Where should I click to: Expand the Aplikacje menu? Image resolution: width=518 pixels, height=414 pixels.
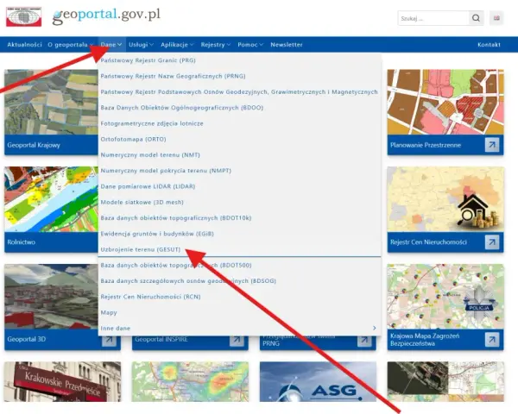[x=177, y=45]
